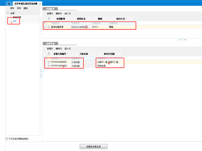
Task: Tick the PZYRFA0000001 row checkbox
Action: pos(49,62)
